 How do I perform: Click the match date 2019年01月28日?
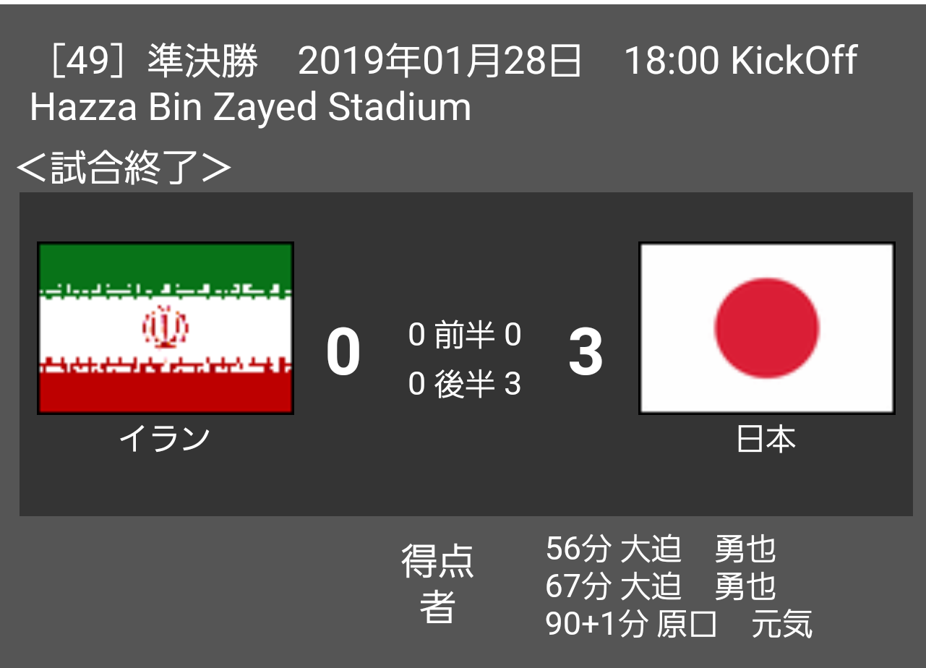tap(440, 61)
